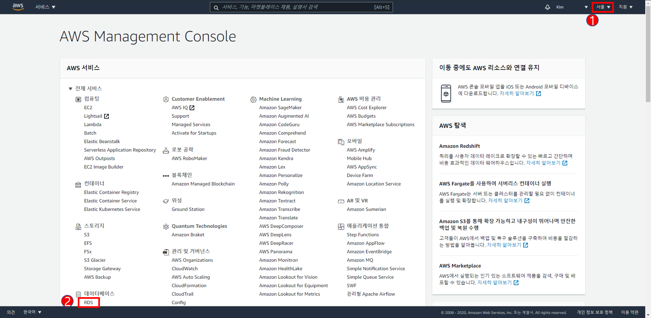Open AWS RoboMaker link
This screenshot has width=651, height=318.
pos(189,159)
